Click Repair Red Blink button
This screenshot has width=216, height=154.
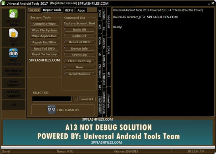click(44, 42)
